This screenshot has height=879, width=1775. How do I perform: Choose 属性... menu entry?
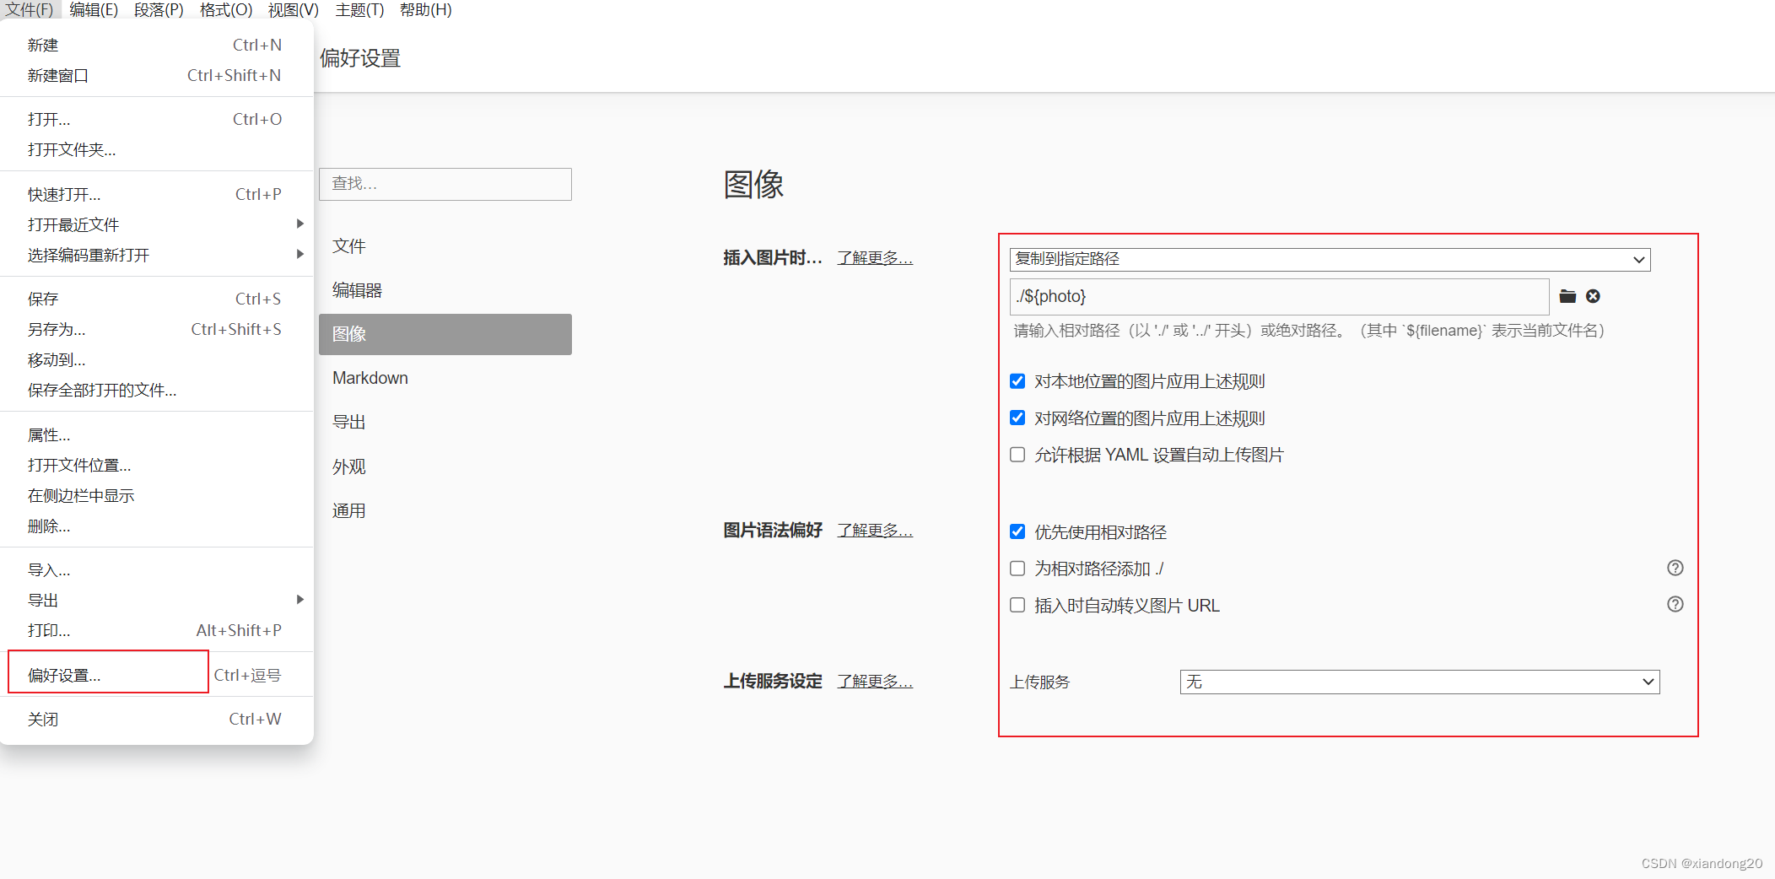point(157,434)
